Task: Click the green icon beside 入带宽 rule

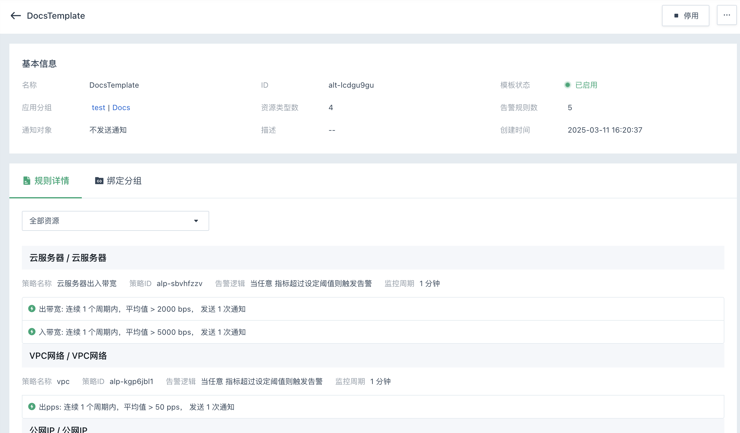Action: coord(32,332)
